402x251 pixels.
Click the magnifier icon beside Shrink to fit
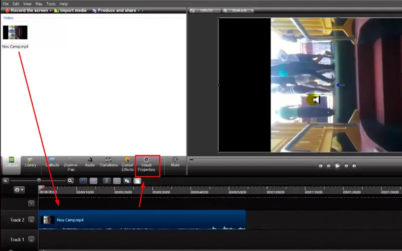225,11
